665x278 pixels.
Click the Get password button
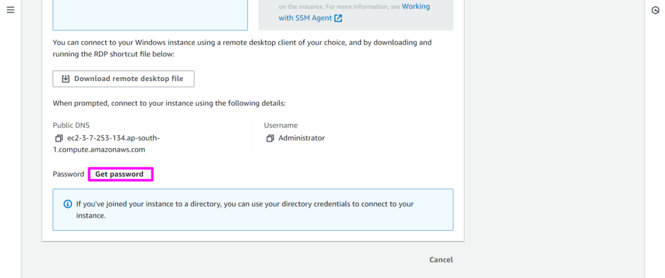[x=119, y=174]
